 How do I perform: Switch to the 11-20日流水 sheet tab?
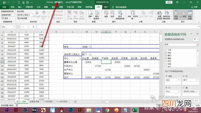[x=62, y=102]
